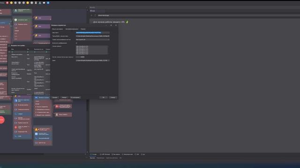Click the first bottom-left button in the settings dialog
Image resolution: width=300 pixels, height=168 pixels.
(x=55, y=98)
